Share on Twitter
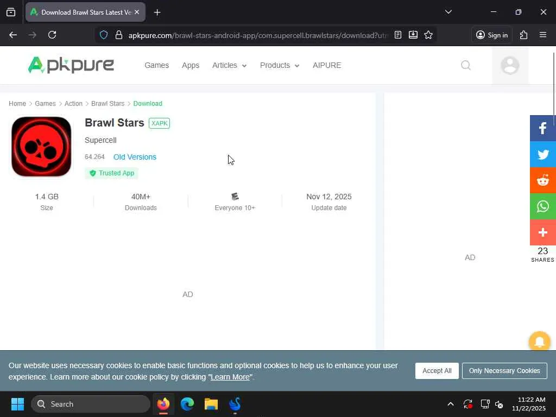This screenshot has height=417, width=556. pos(543,154)
